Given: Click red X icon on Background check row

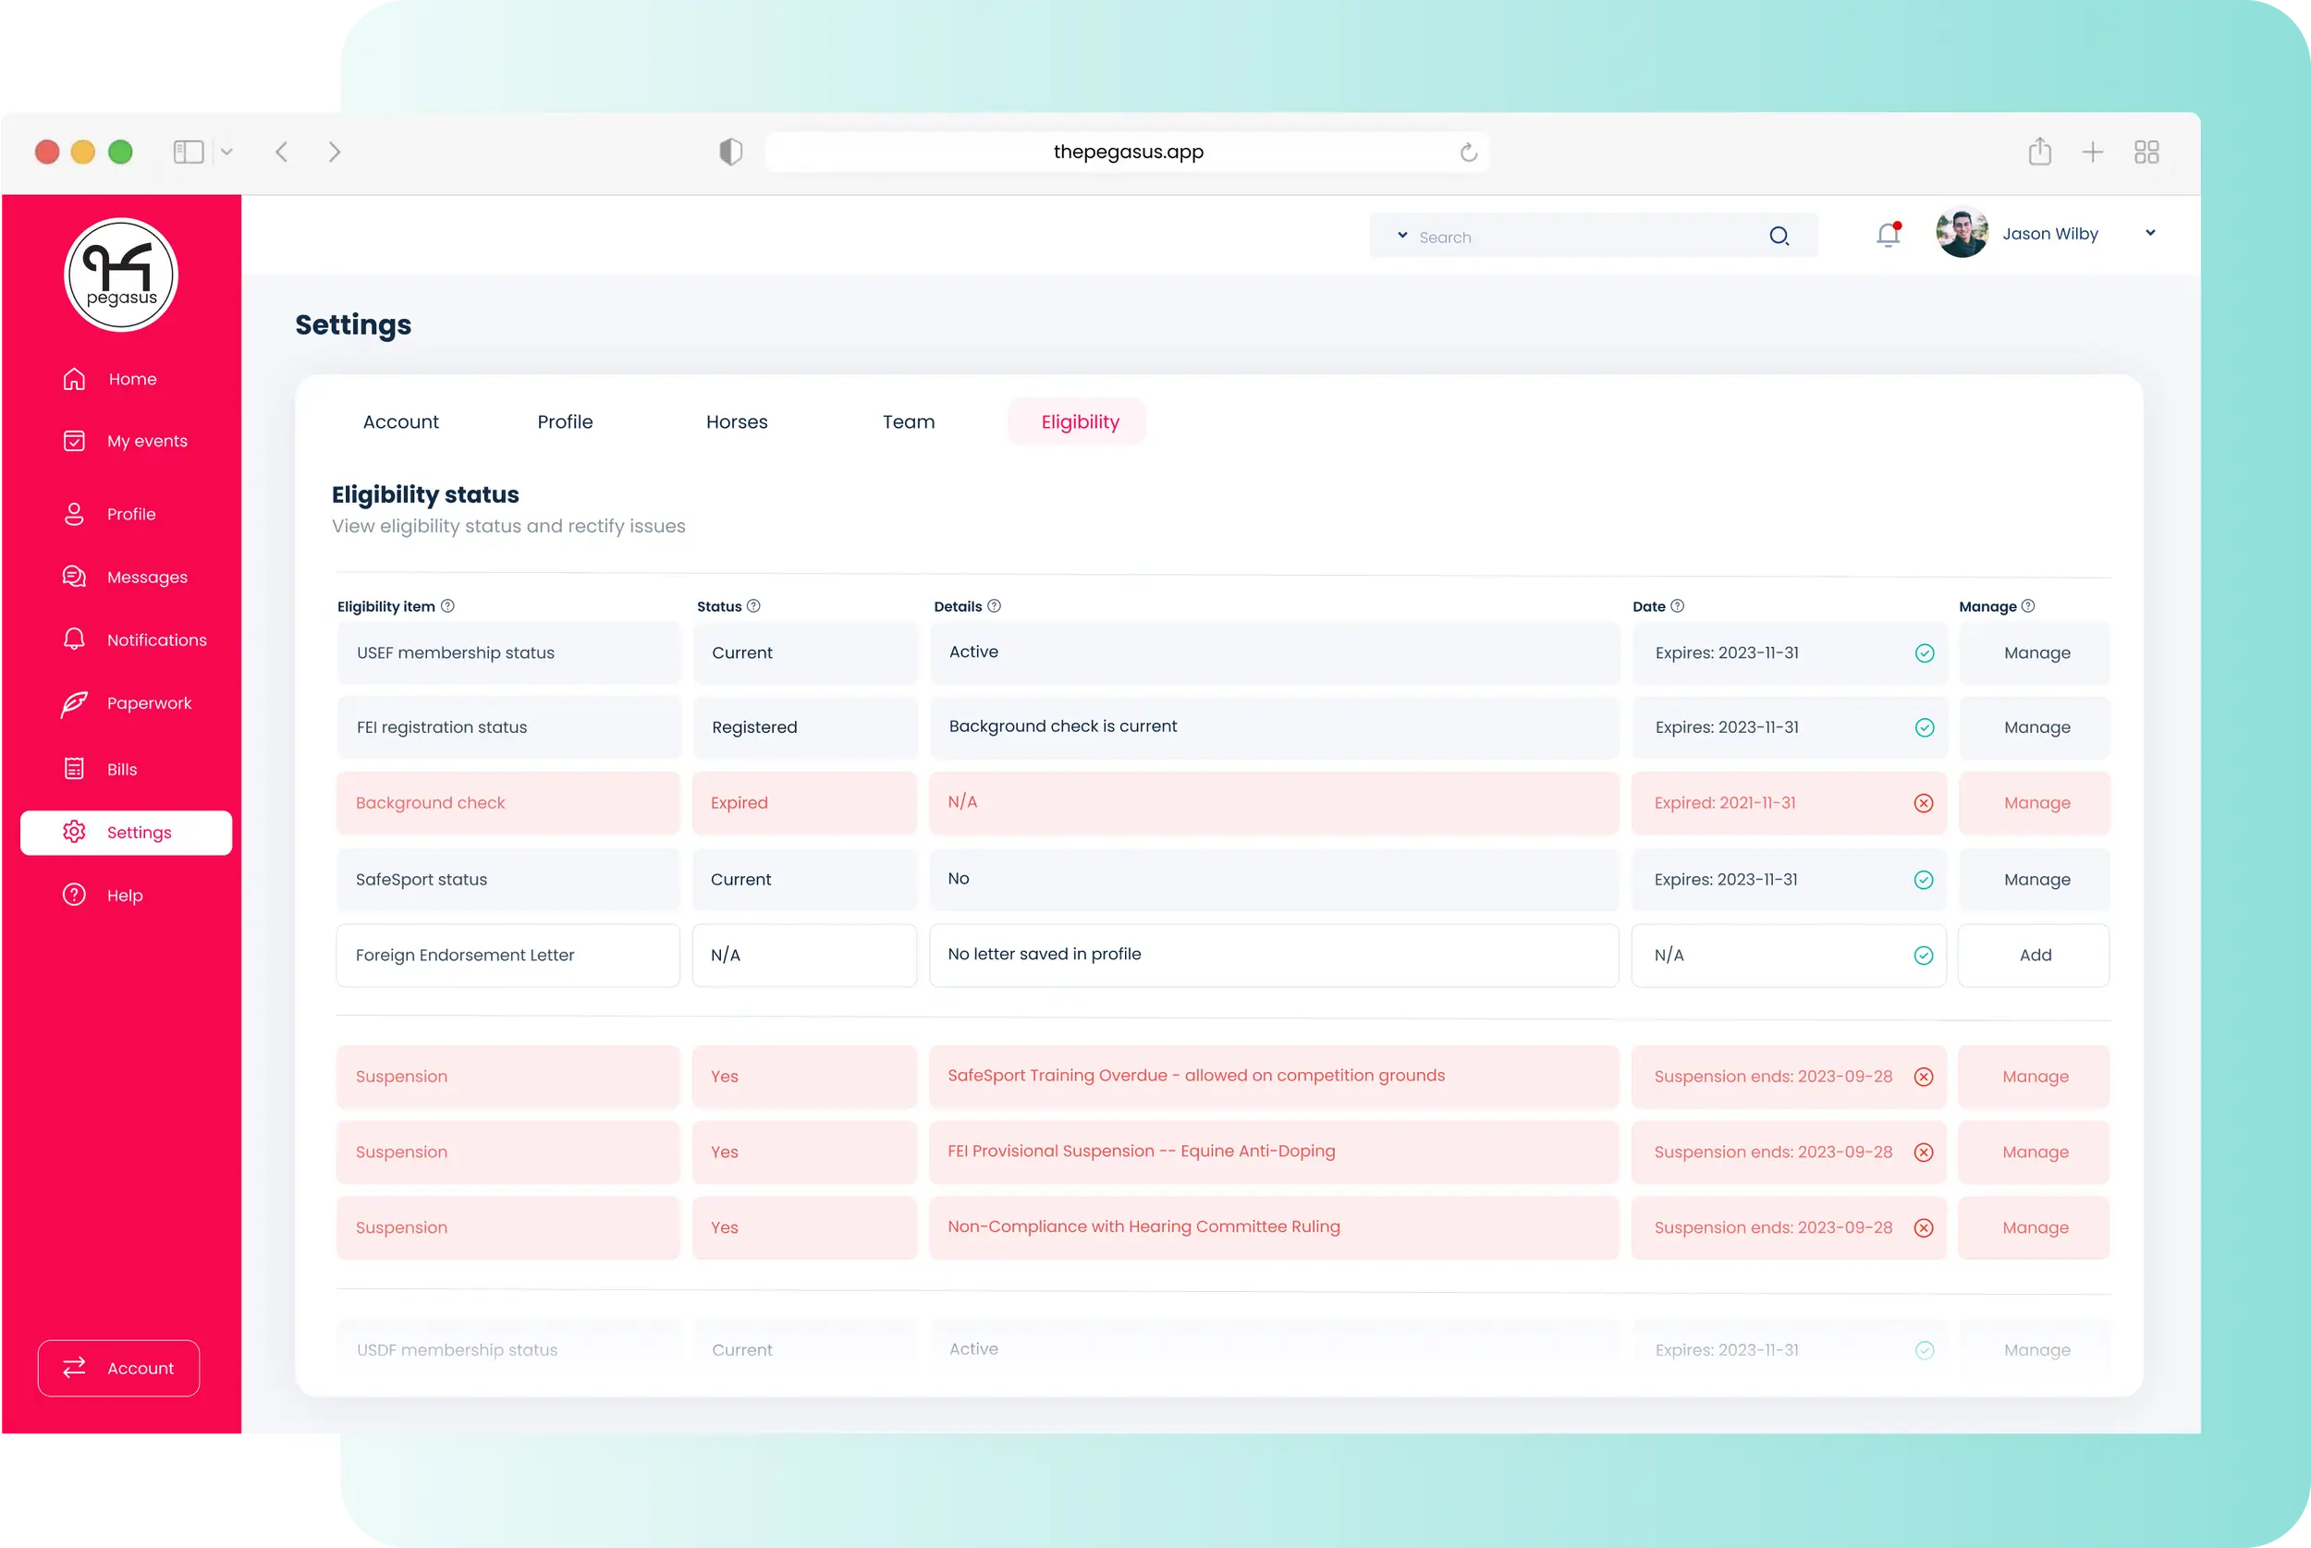Looking at the screenshot, I should tap(1923, 802).
